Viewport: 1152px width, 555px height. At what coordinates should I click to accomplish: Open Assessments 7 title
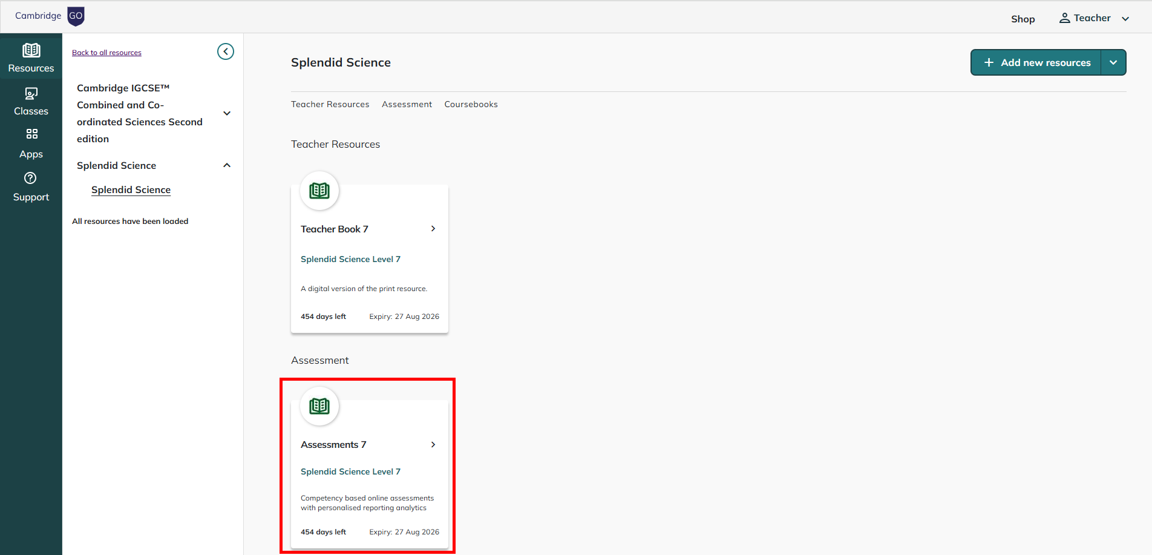pos(333,445)
